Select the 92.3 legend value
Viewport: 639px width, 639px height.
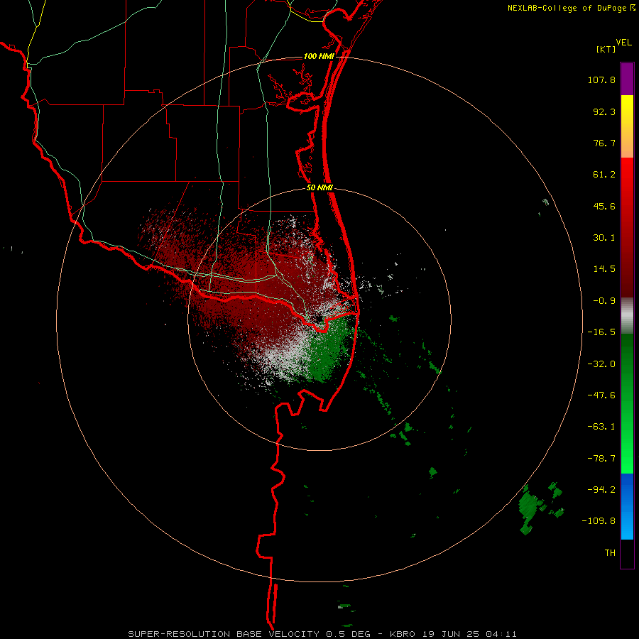pos(604,111)
